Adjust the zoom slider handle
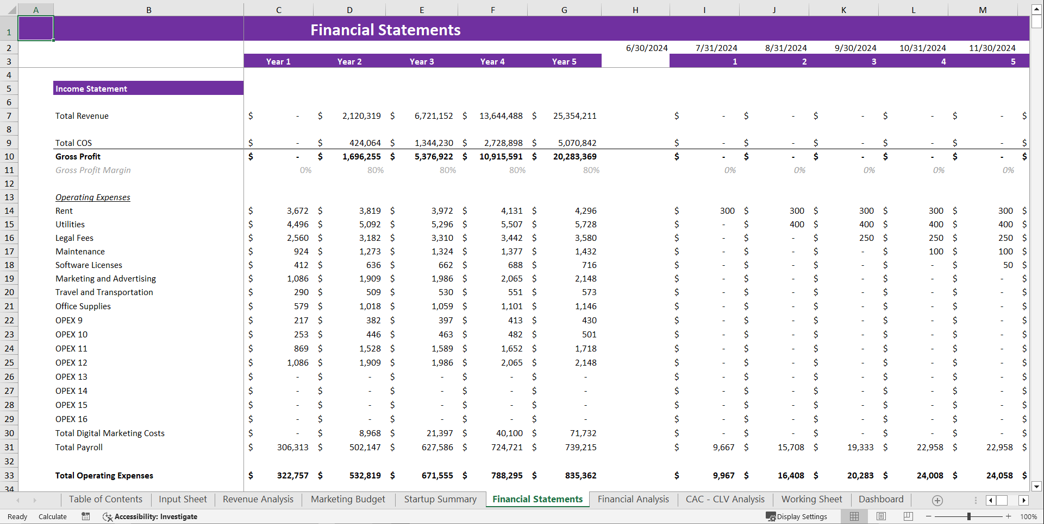 (x=968, y=516)
